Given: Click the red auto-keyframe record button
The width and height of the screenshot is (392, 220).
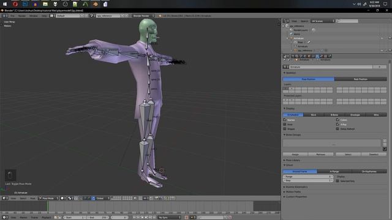Looking at the screenshot, I should [186, 218].
